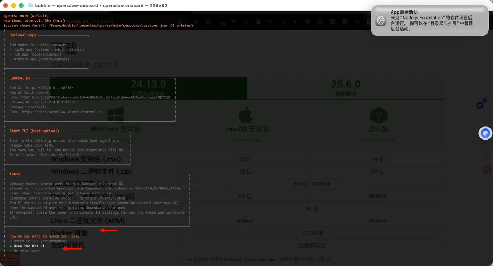Click the "源代码" download label
493x266 pixels.
pos(378,129)
